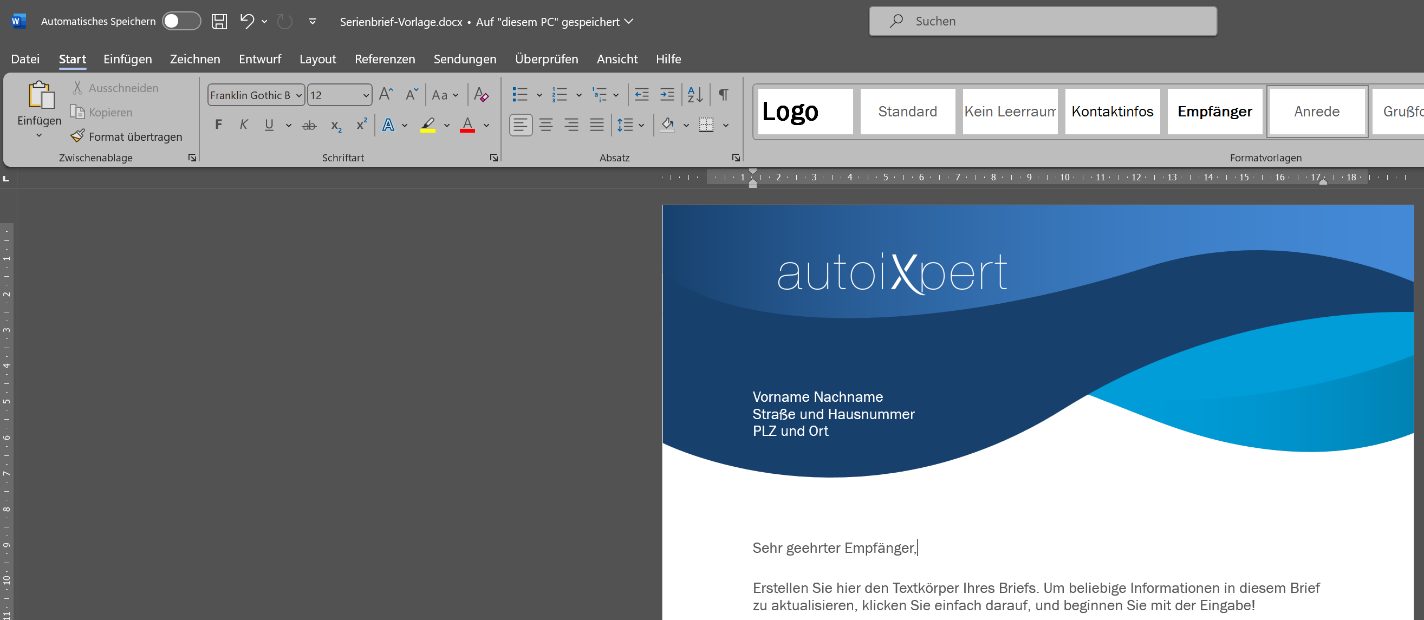This screenshot has height=620, width=1424.
Task: Open the Datei menu
Action: [25, 58]
